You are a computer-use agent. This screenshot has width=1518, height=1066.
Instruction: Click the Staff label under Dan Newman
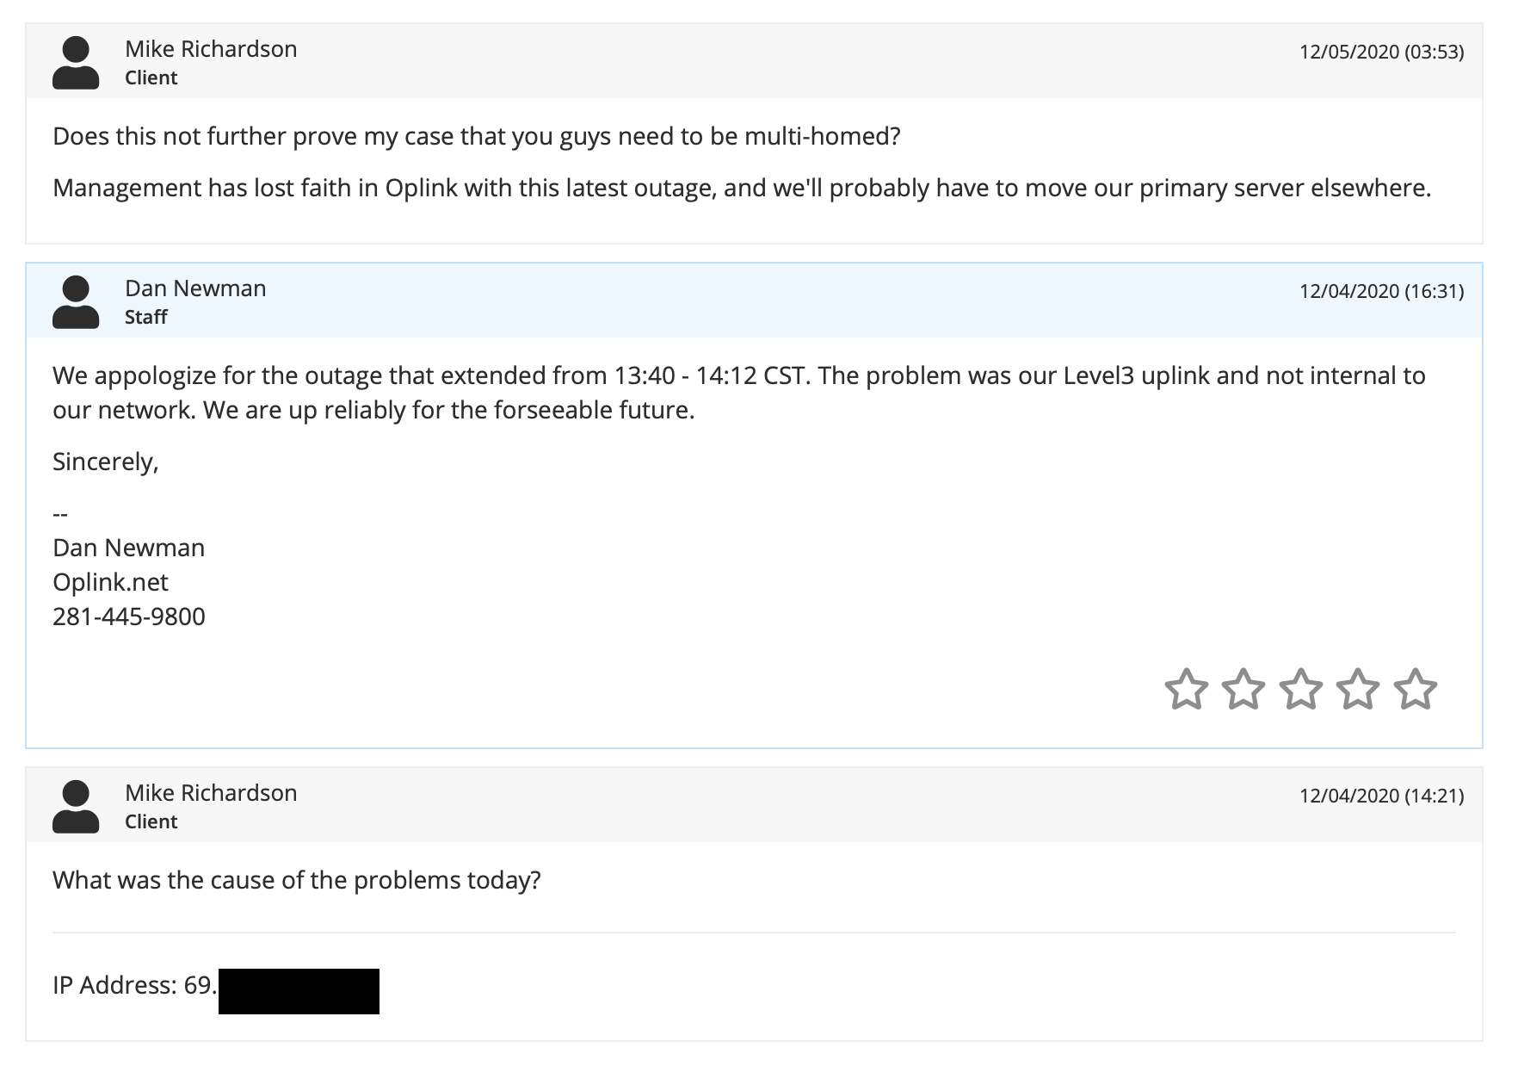[145, 317]
